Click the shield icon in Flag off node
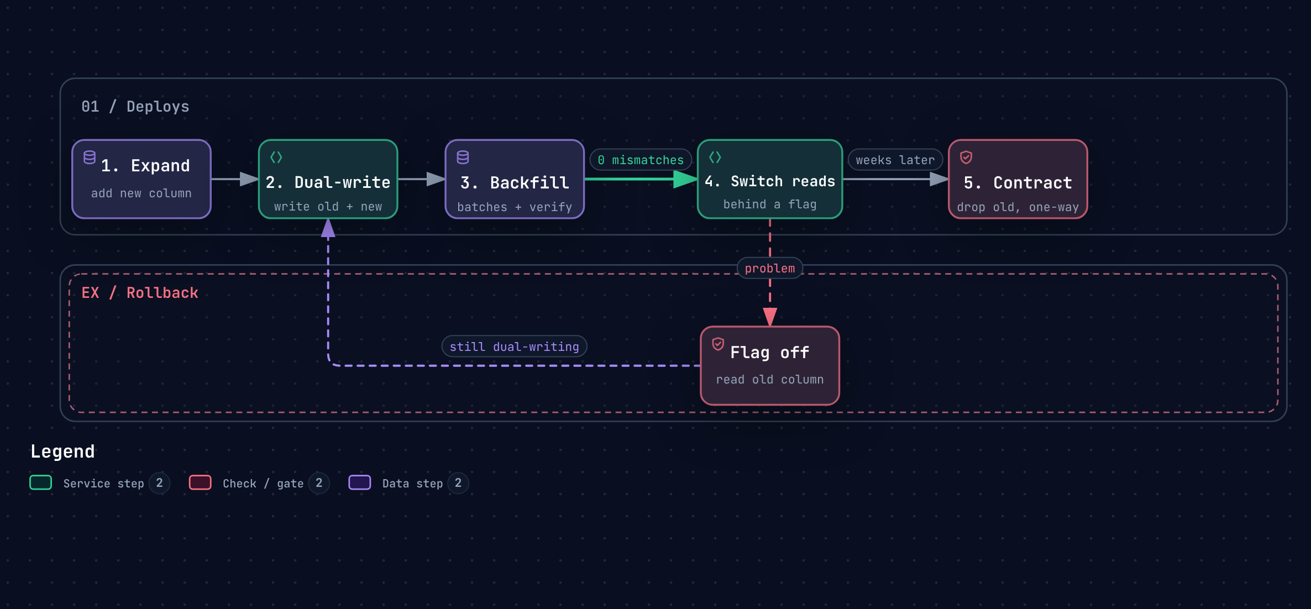The image size is (1311, 609). pos(718,344)
